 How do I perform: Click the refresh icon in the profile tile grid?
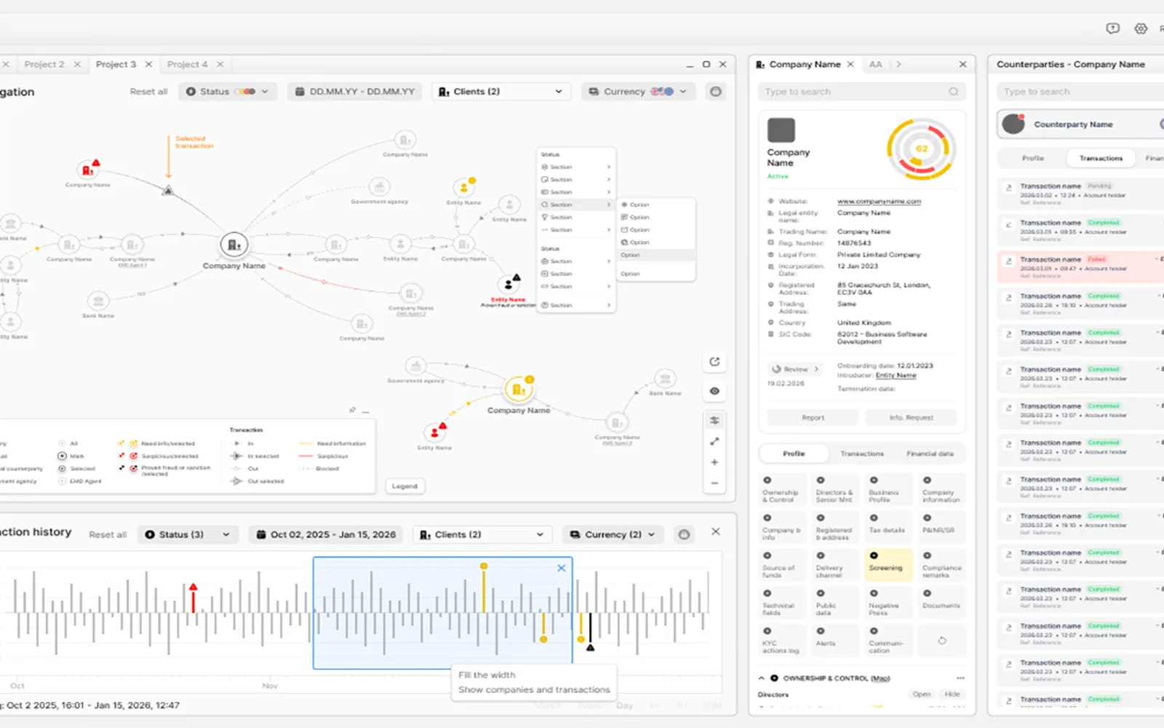(x=942, y=641)
